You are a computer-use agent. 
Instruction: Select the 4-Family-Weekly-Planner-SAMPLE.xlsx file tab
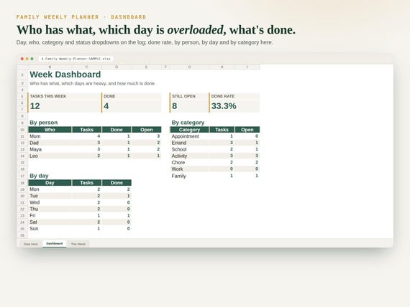pos(76,59)
